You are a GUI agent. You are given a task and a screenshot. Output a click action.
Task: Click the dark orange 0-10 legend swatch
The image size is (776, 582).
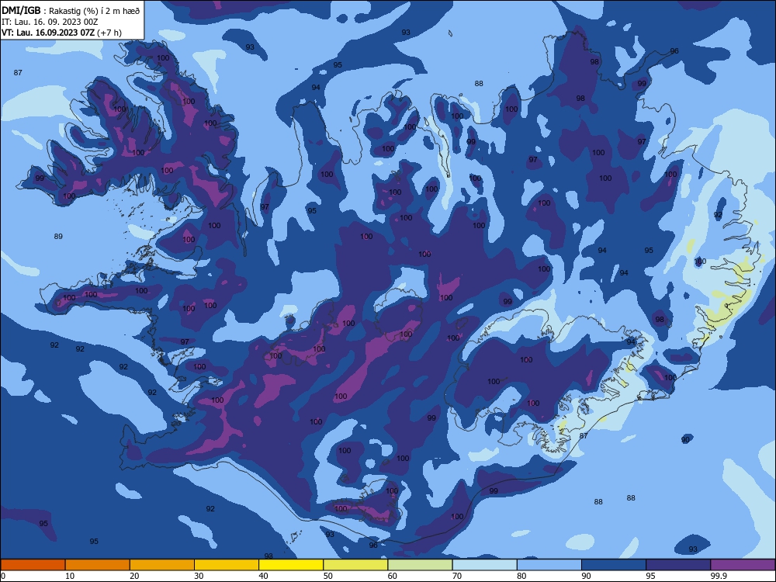[x=33, y=565]
